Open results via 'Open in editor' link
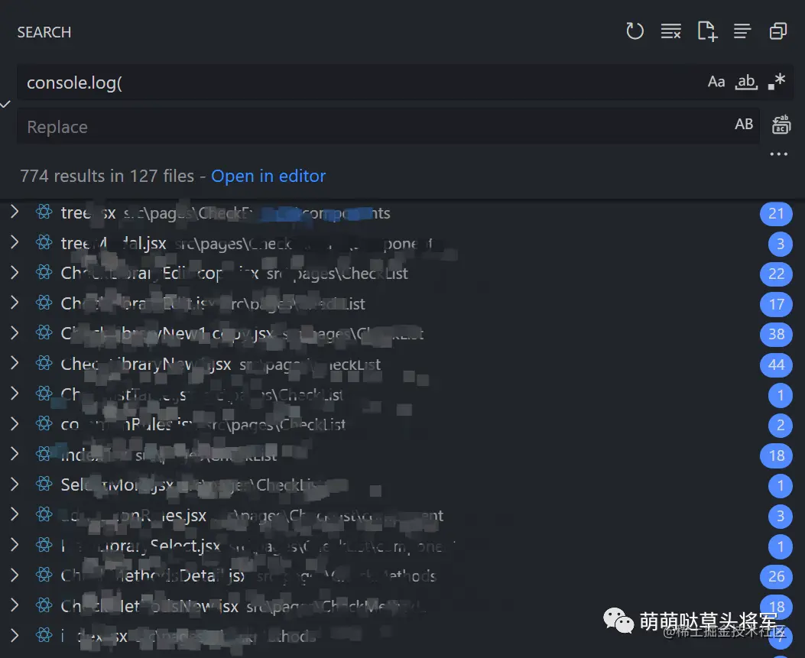The image size is (805, 658). [268, 176]
